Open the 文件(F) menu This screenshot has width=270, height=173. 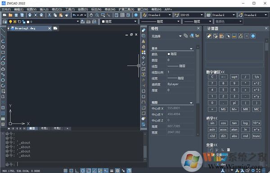[6, 9]
